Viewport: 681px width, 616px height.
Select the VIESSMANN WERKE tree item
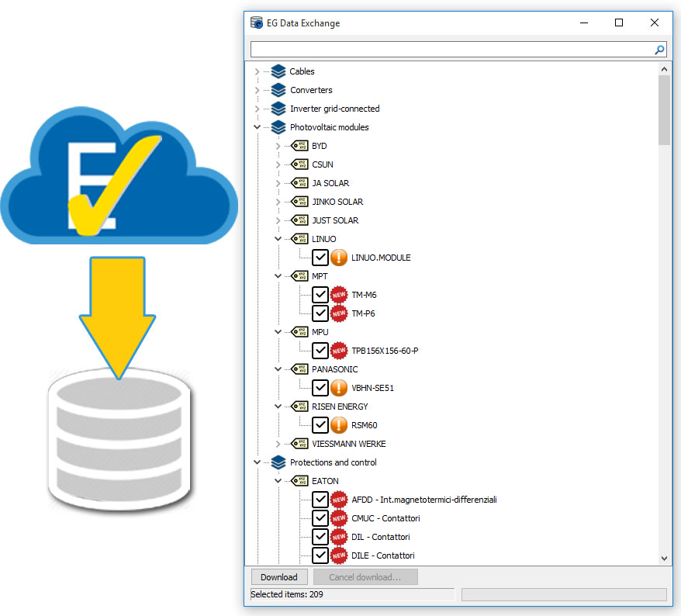(348, 444)
